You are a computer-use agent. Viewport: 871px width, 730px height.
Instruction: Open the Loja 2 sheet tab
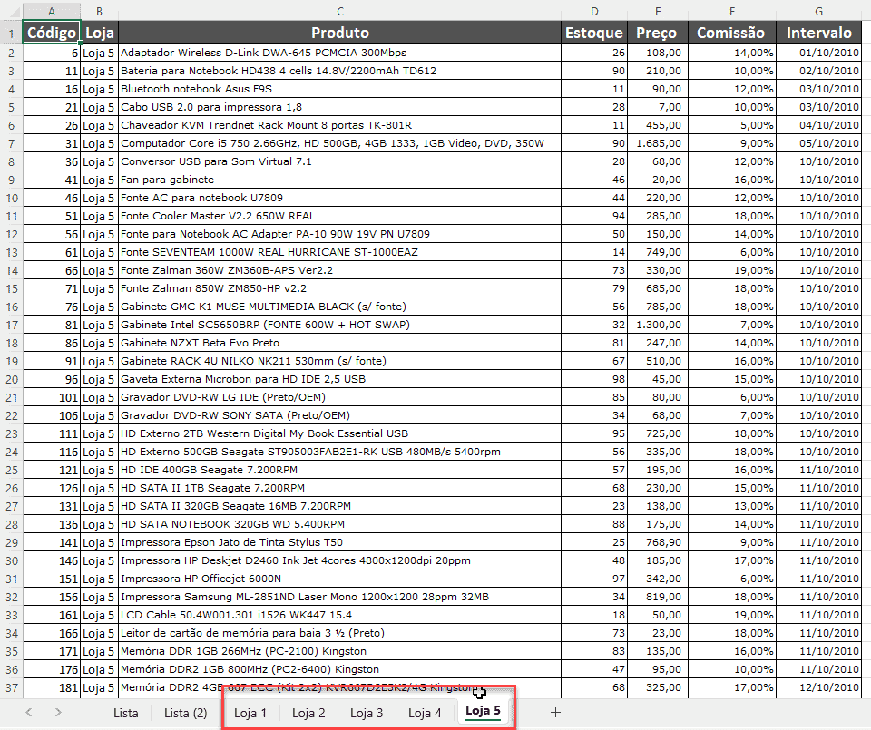308,713
